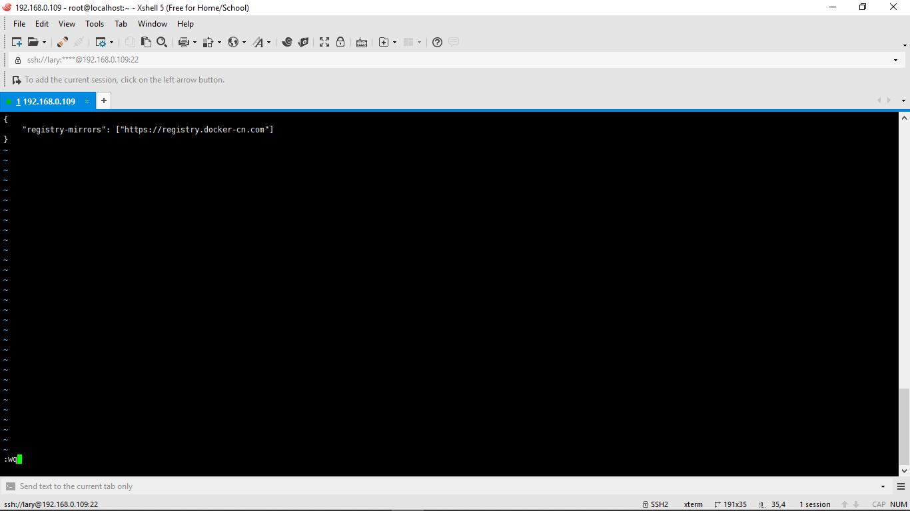The image size is (910, 511).
Task: Expand the Properties dropdown arrow
Action: pyautogui.click(x=111, y=42)
